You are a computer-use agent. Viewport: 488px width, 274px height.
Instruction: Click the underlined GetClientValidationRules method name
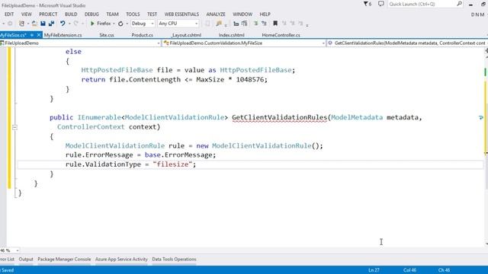279,117
